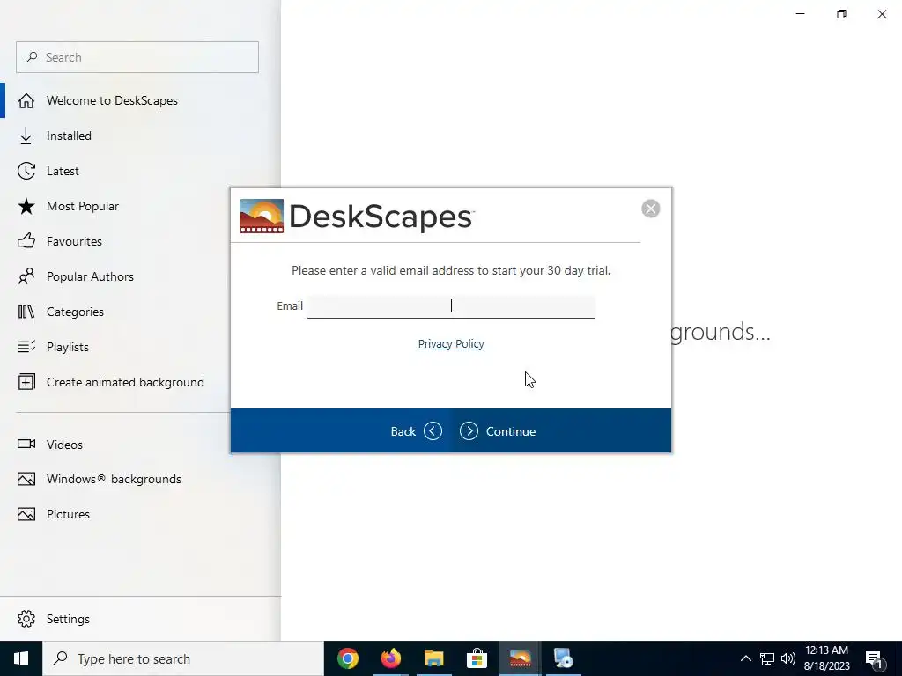The height and width of the screenshot is (676, 902).
Task: Open the Categories books icon
Action: coord(26,312)
